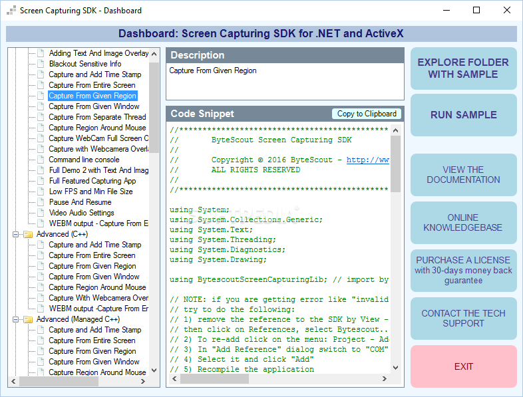Click document icon beside Pause And Resume

point(41,202)
